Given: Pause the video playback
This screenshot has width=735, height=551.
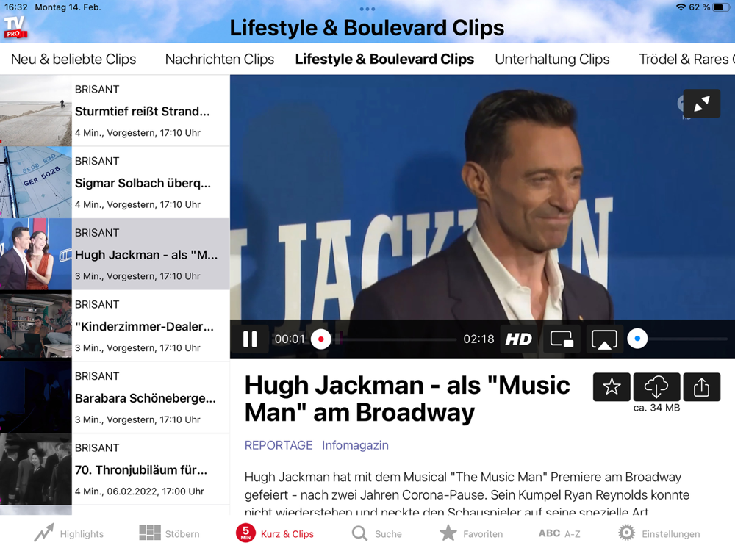Looking at the screenshot, I should [250, 339].
